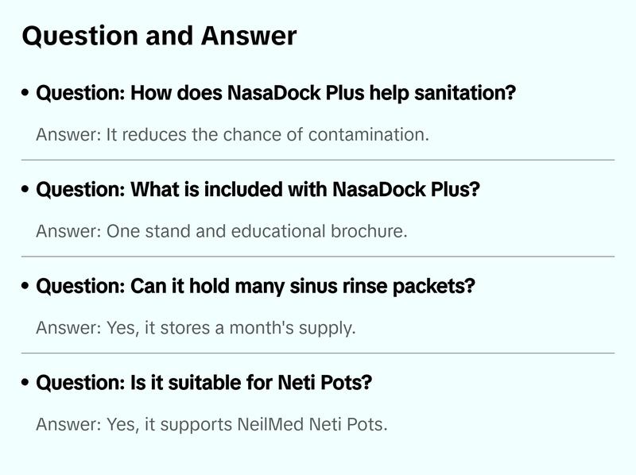Click the bullet before the Neti Pots question
The image size is (636, 475).
pos(26,384)
